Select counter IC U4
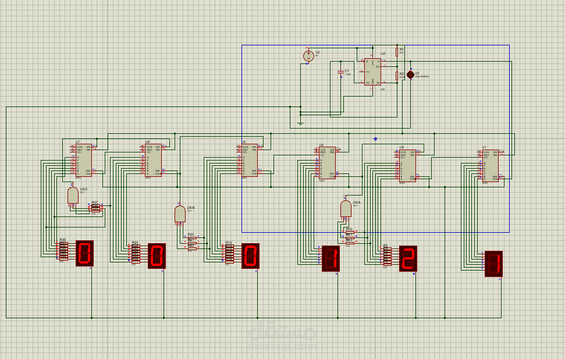The width and height of the screenshot is (565, 359). (327, 162)
